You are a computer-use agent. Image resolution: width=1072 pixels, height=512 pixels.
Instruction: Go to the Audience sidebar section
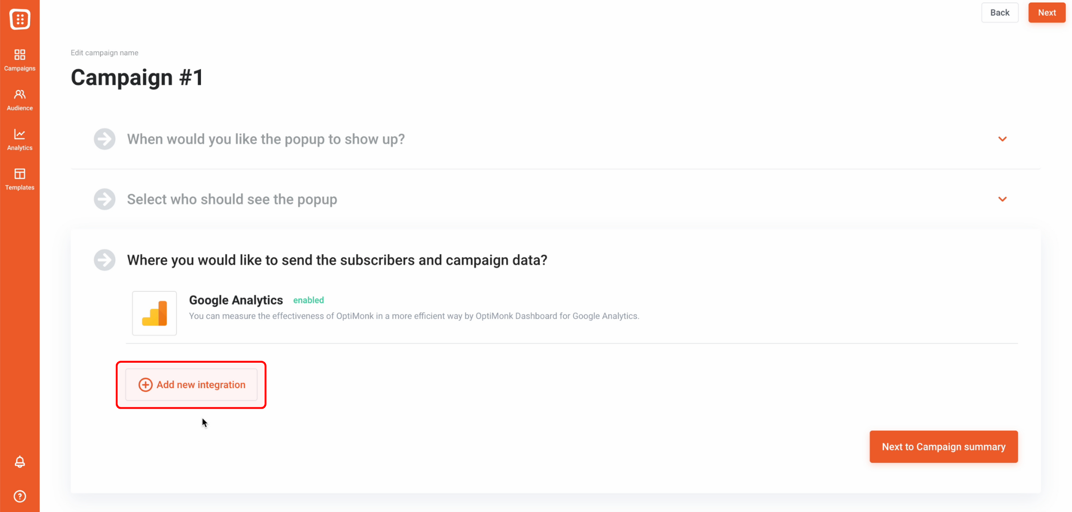click(x=20, y=100)
